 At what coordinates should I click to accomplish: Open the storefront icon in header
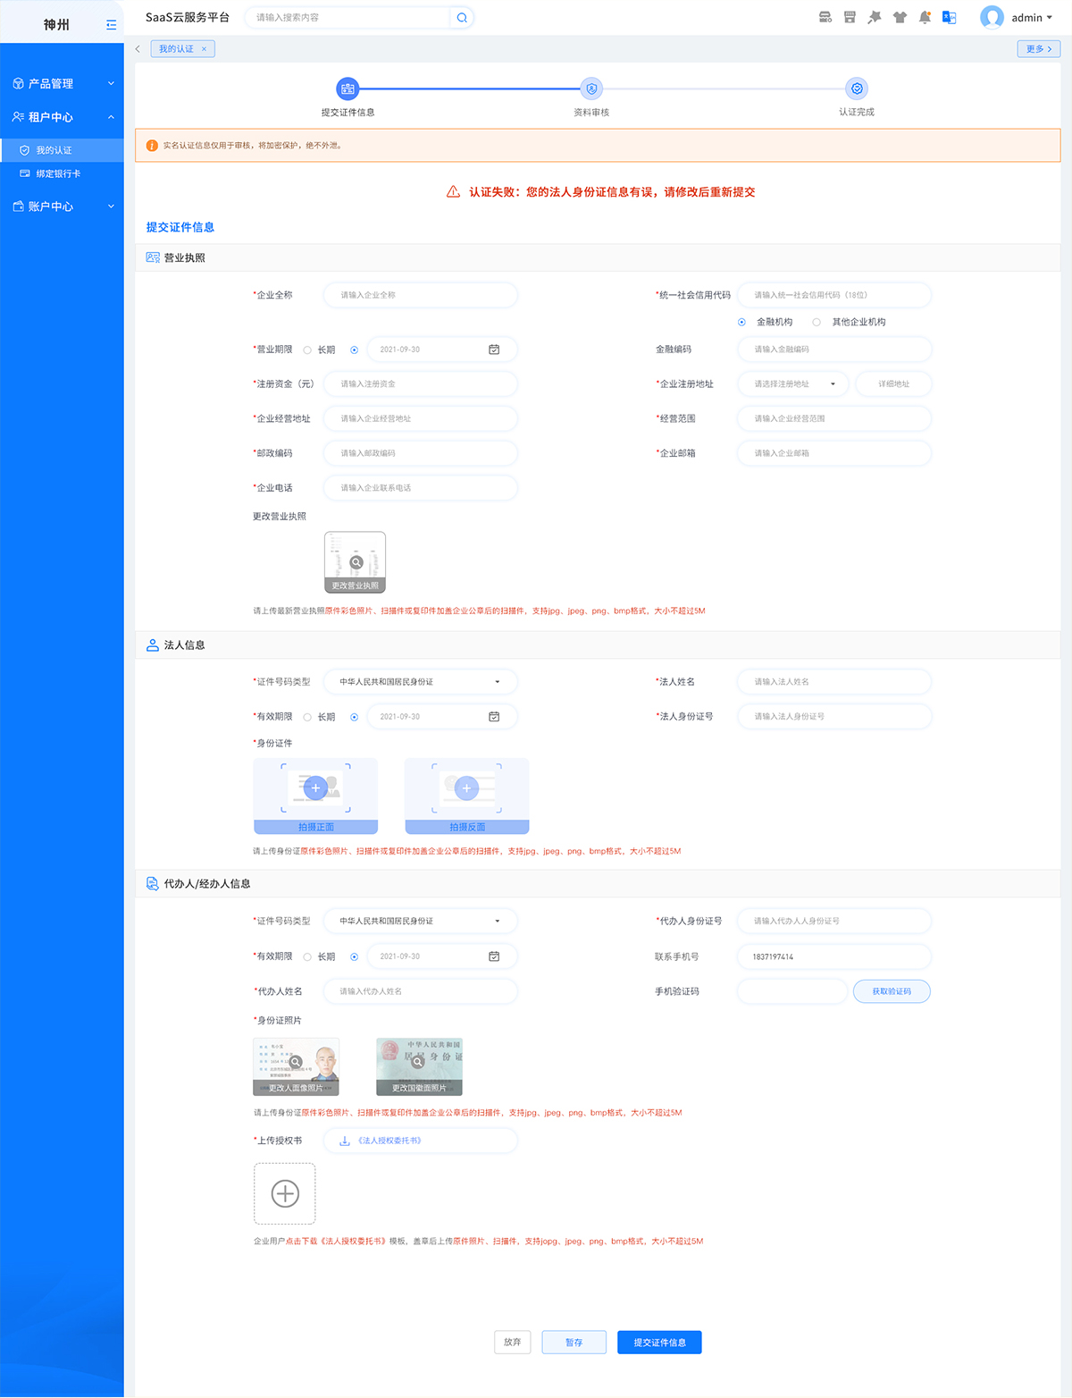click(850, 17)
